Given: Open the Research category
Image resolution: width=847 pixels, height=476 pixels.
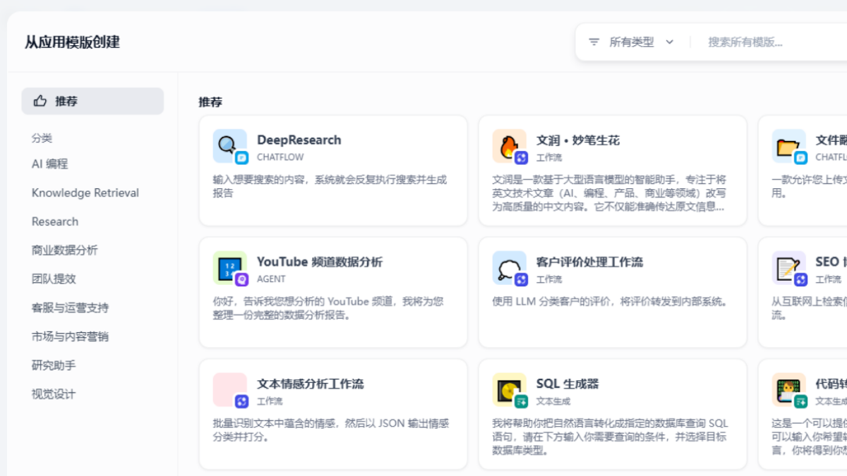Looking at the screenshot, I should [x=55, y=221].
